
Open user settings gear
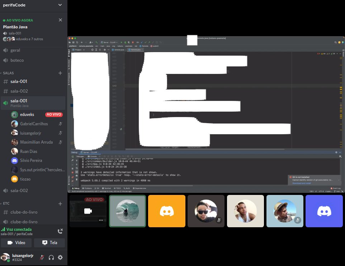pyautogui.click(x=60, y=257)
